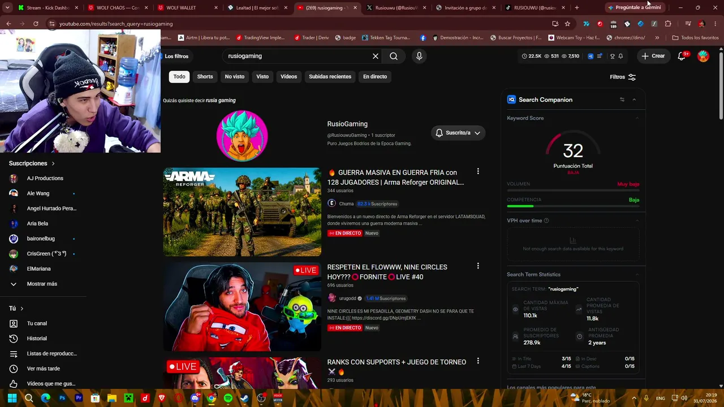
Task: Open the Arma Reforger video thumbnail
Action: 242,212
